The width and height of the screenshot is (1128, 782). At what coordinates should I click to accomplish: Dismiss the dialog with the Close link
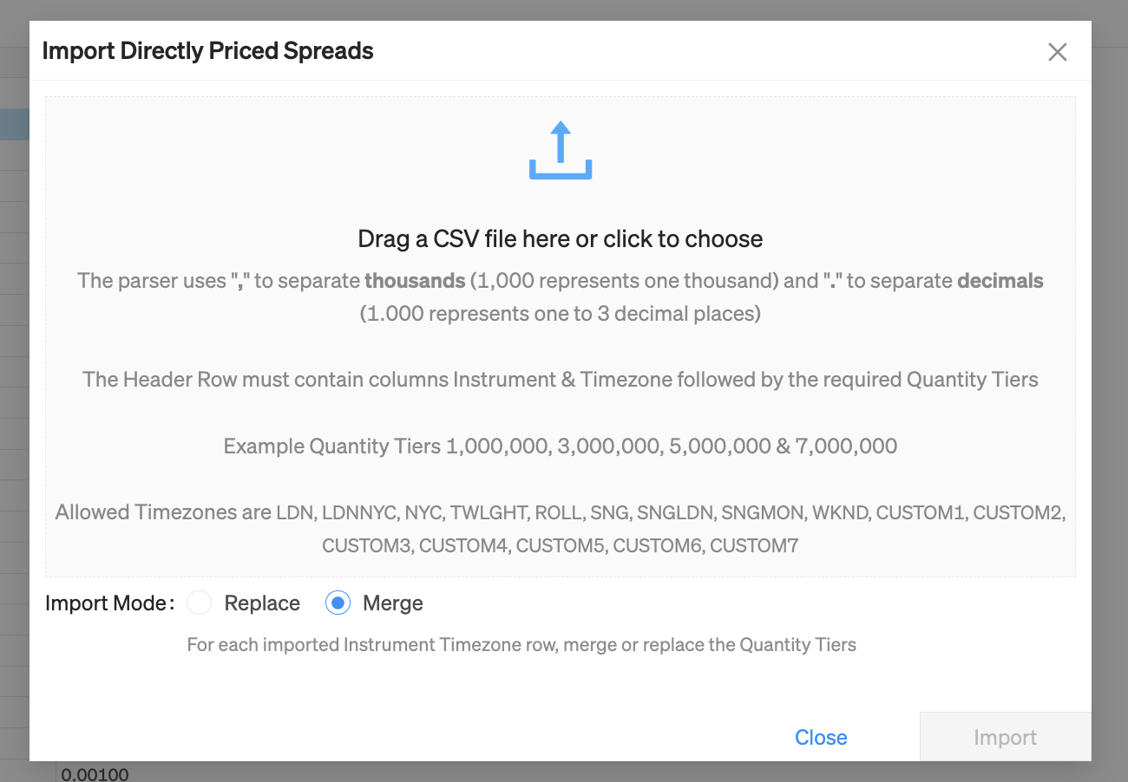point(821,737)
